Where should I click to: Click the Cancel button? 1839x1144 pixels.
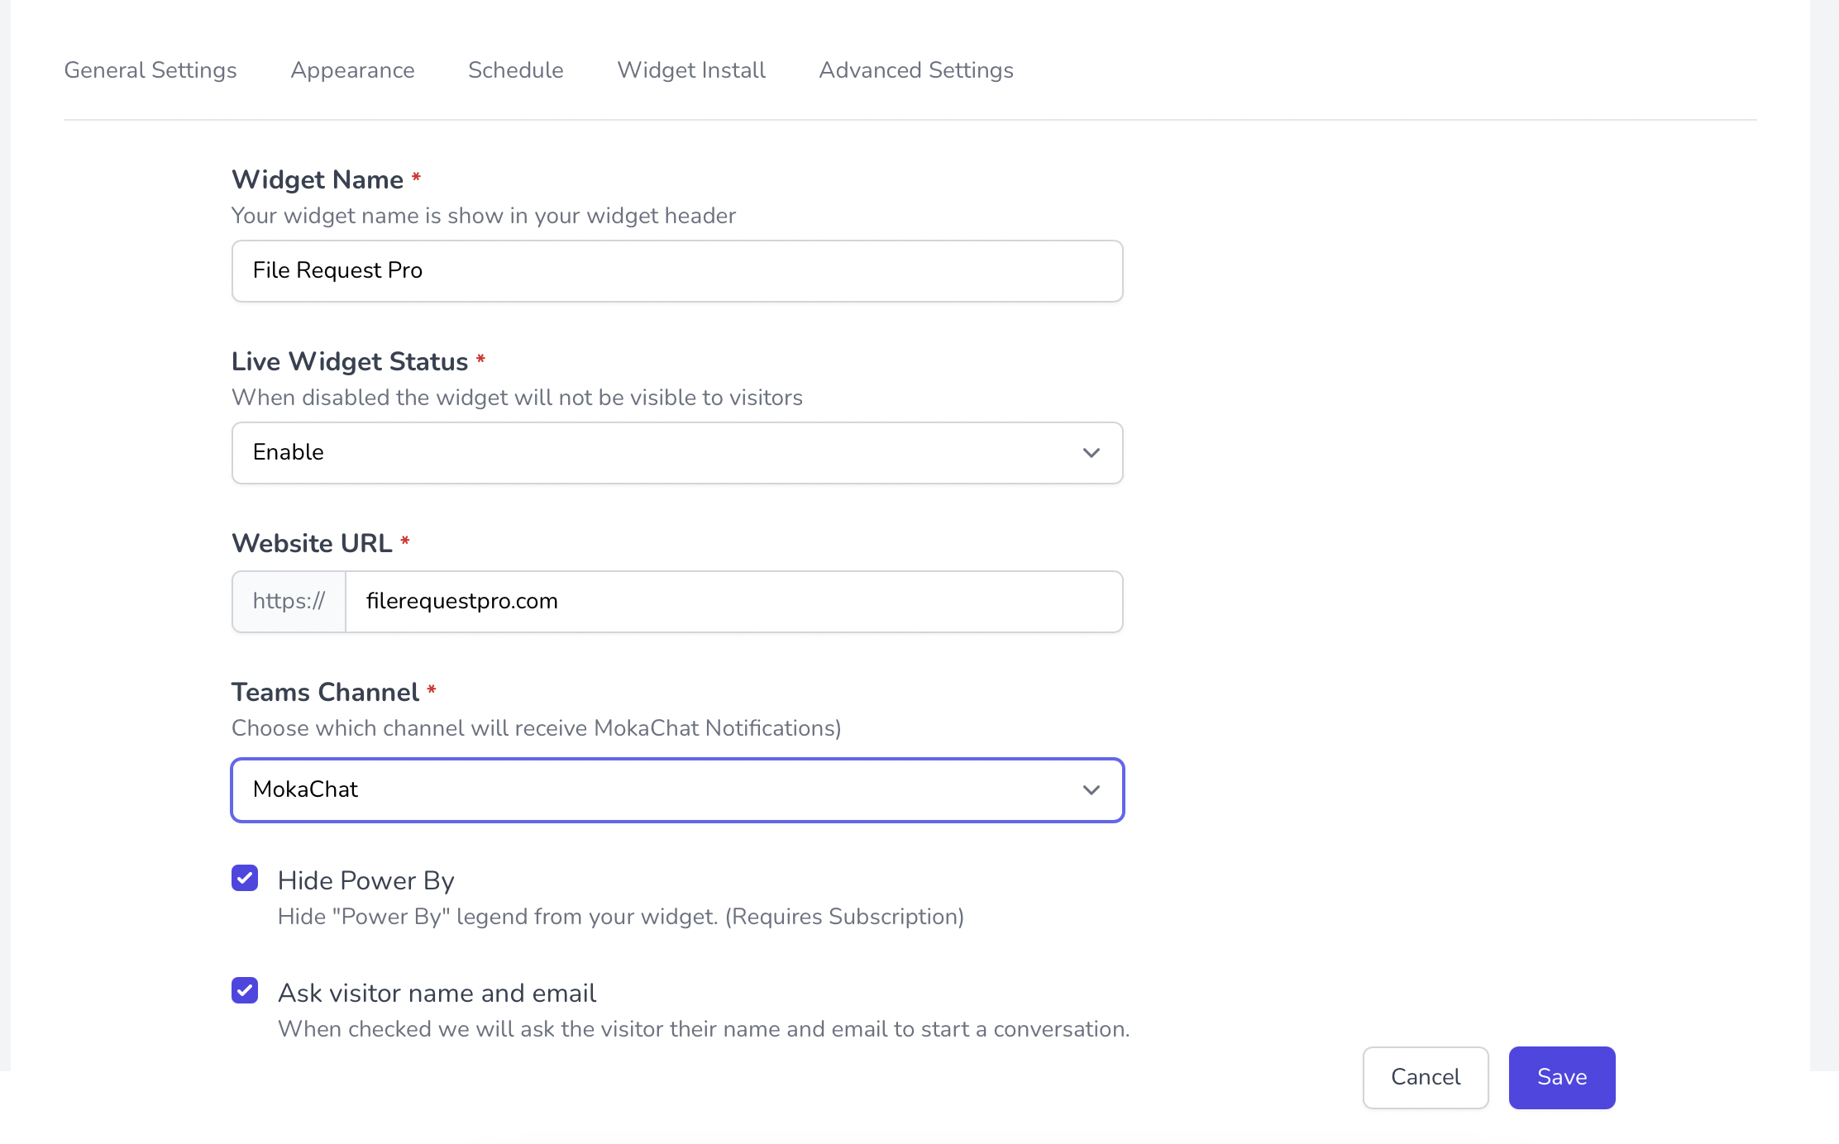coord(1426,1077)
